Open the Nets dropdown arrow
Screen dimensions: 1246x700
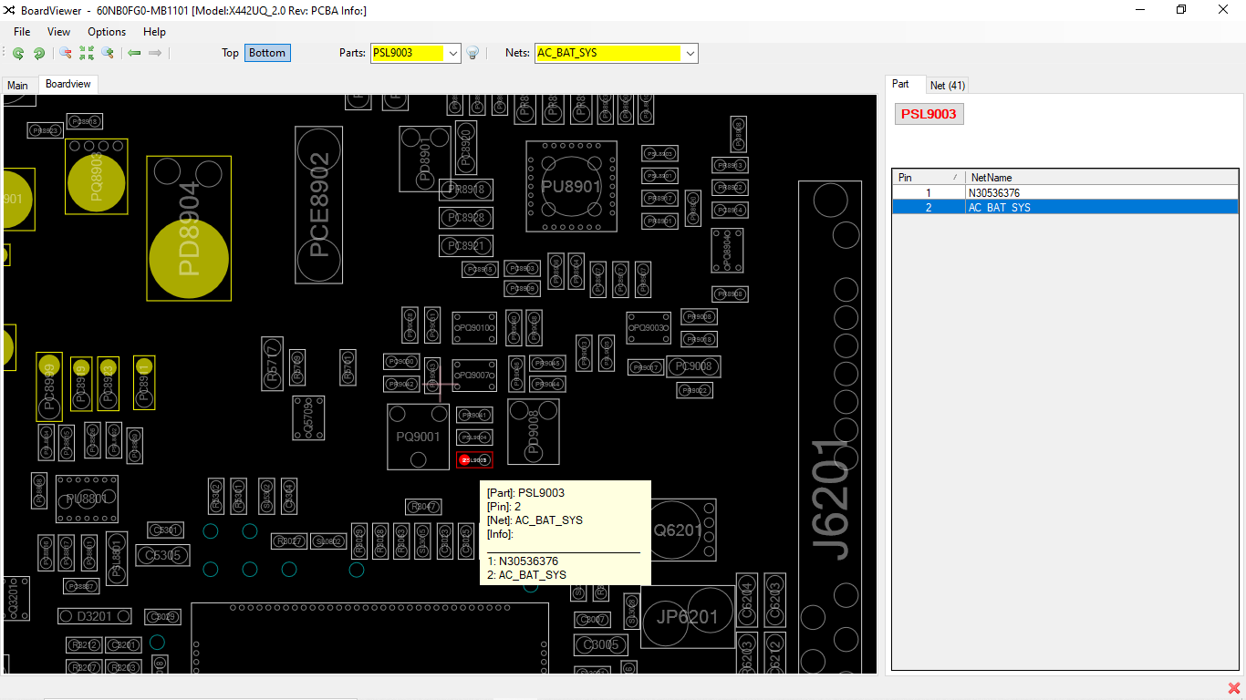click(690, 53)
